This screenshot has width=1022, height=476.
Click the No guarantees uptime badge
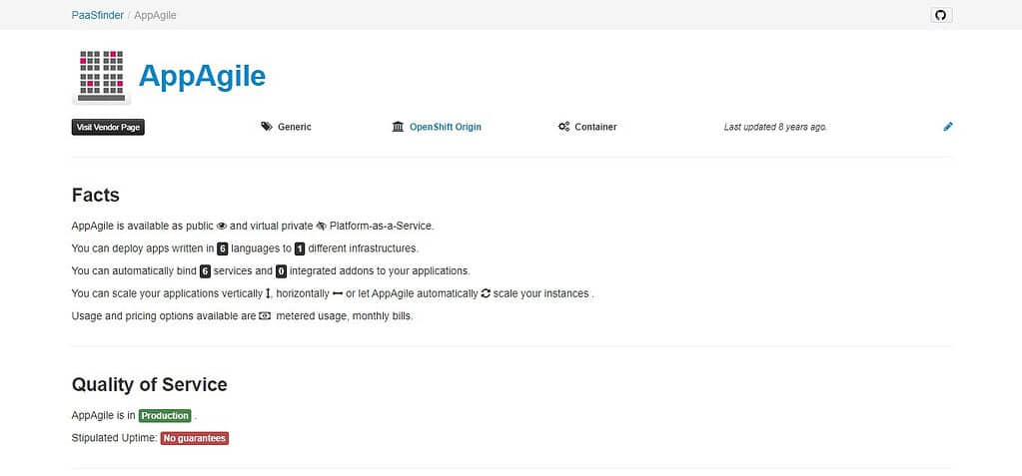click(194, 438)
